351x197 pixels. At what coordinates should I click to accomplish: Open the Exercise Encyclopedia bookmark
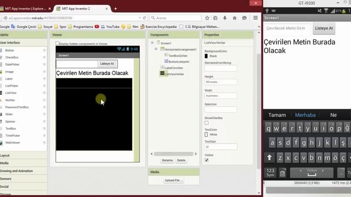coord(158,27)
